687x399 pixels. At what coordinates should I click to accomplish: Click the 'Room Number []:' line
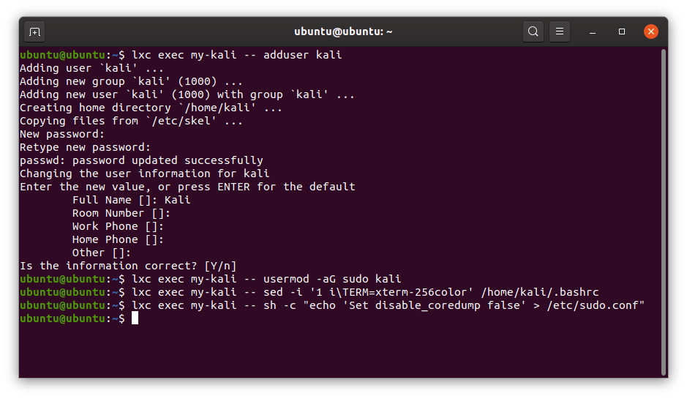click(121, 213)
